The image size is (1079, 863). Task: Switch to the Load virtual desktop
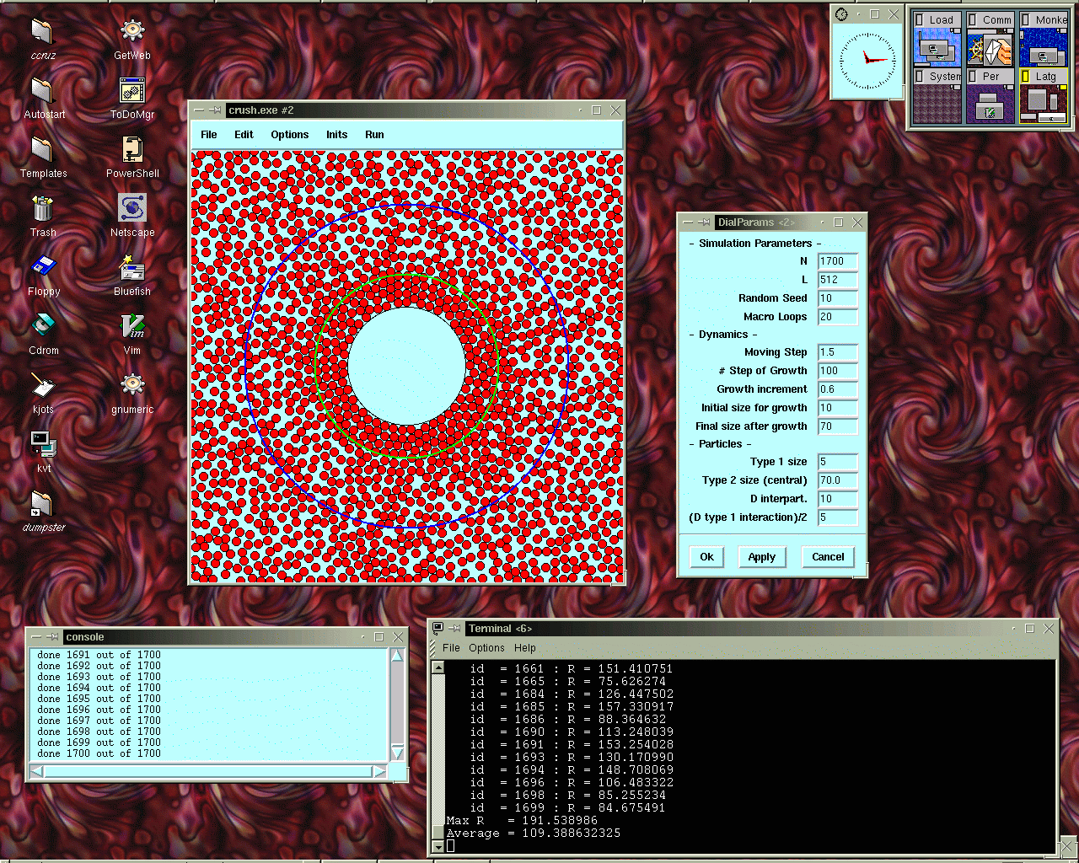pyautogui.click(x=937, y=40)
